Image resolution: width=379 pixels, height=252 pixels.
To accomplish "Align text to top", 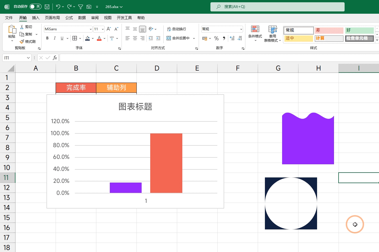I will pyautogui.click(x=128, y=29).
